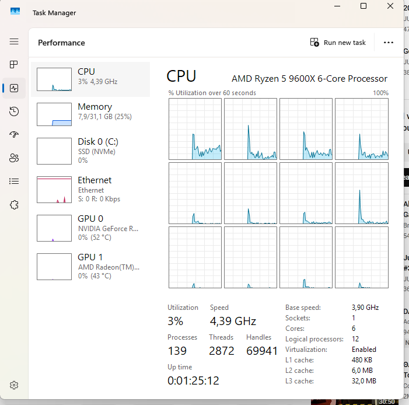Open the App history page icon
The width and height of the screenshot is (409, 405).
pyautogui.click(x=14, y=111)
